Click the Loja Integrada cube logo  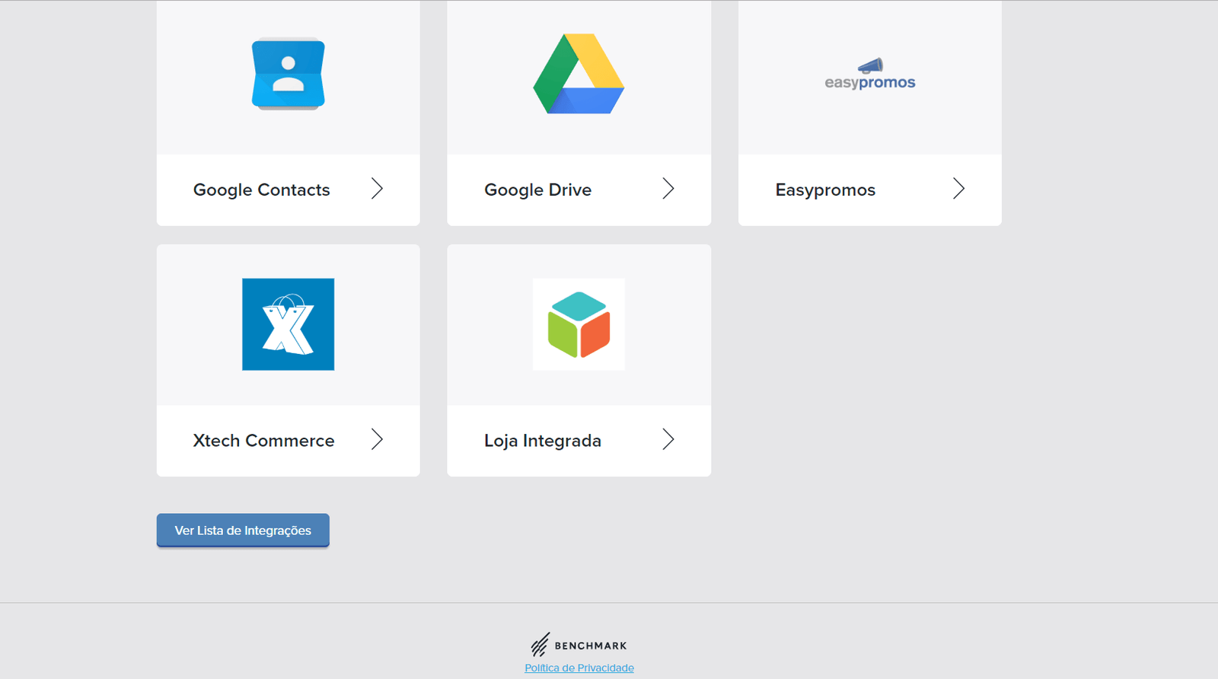[x=579, y=324]
